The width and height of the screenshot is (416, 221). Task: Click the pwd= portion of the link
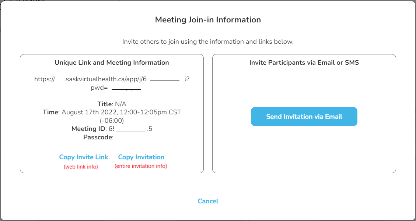[x=99, y=88]
